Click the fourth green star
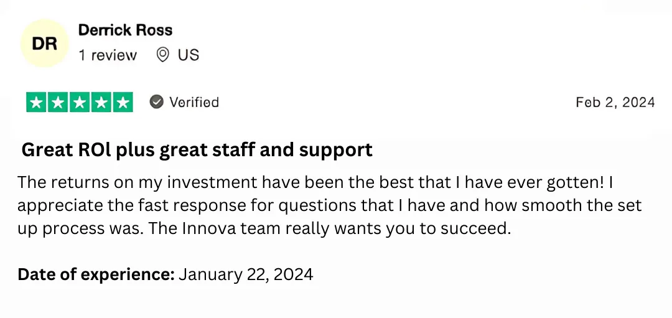Image resolution: width=672 pixels, height=318 pixels. click(101, 103)
